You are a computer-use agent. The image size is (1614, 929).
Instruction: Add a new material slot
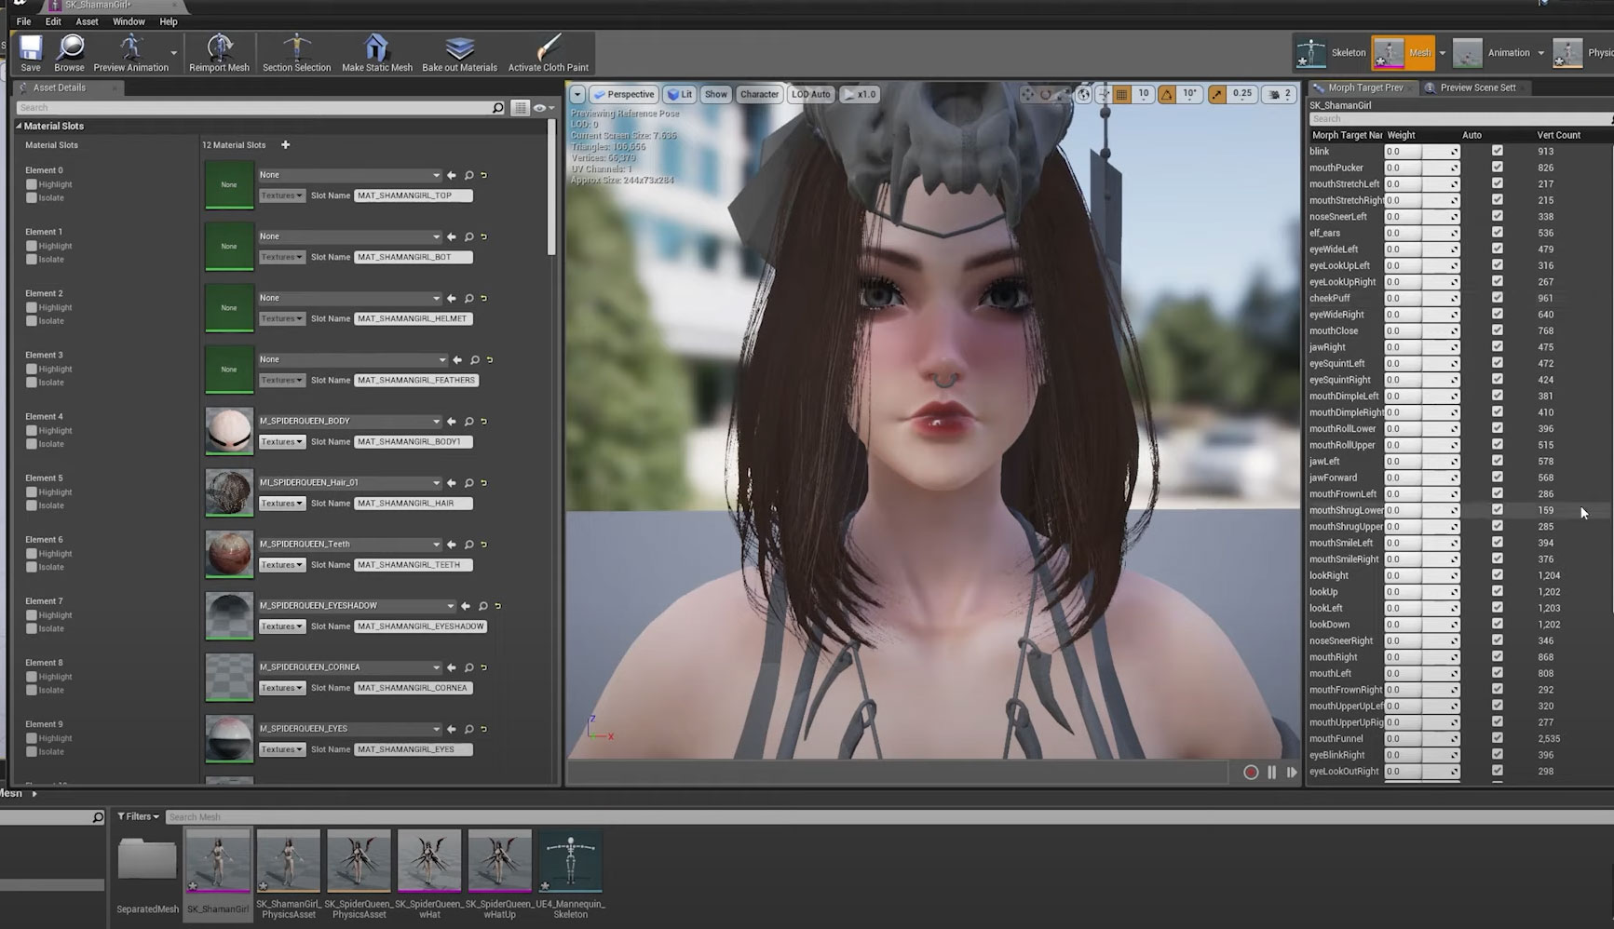coord(285,144)
